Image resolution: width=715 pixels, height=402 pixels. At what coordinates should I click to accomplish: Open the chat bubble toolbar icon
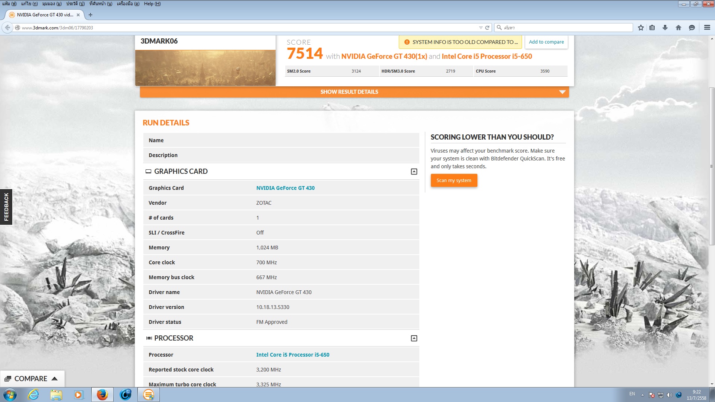pos(692,28)
